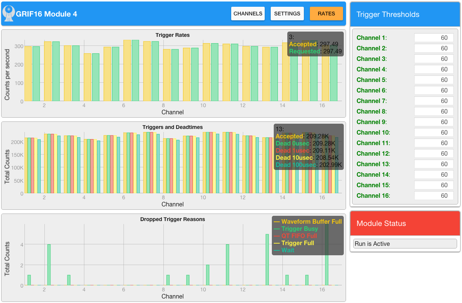Click the Run is Active status box

(405, 244)
